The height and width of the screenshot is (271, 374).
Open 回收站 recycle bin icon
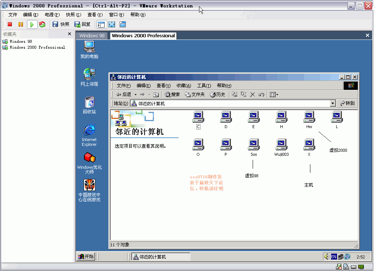pyautogui.click(x=89, y=105)
